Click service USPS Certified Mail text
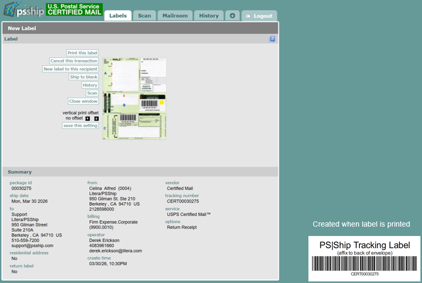This screenshot has height=283, width=422. click(189, 214)
